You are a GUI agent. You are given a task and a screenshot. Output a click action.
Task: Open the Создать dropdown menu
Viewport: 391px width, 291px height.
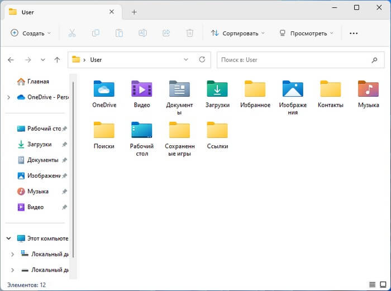pos(31,33)
